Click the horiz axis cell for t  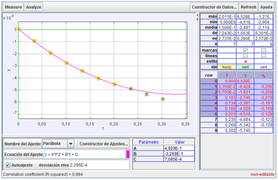coord(227,67)
